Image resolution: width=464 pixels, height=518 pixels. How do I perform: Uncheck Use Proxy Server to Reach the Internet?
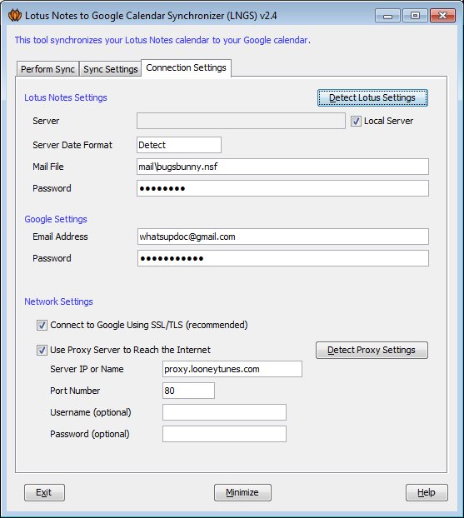pyautogui.click(x=42, y=350)
